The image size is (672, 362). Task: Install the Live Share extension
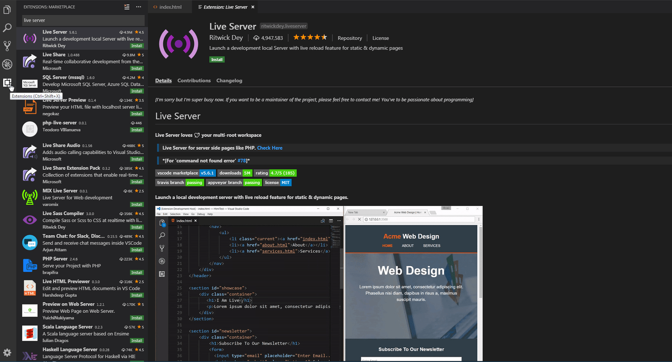(137, 68)
